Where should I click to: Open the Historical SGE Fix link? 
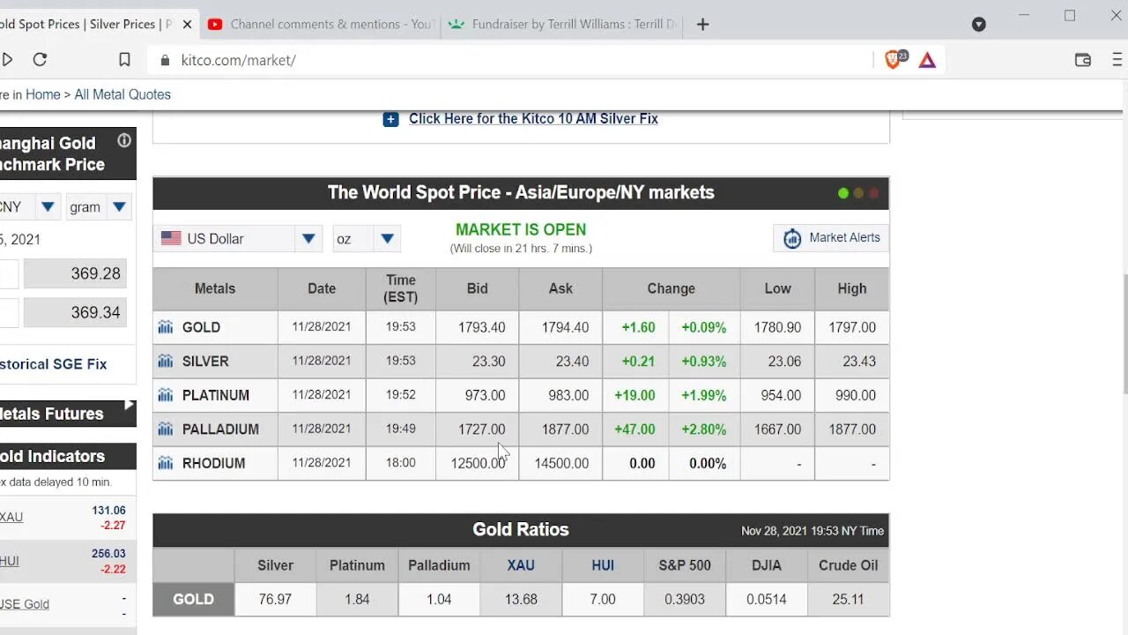(x=53, y=363)
